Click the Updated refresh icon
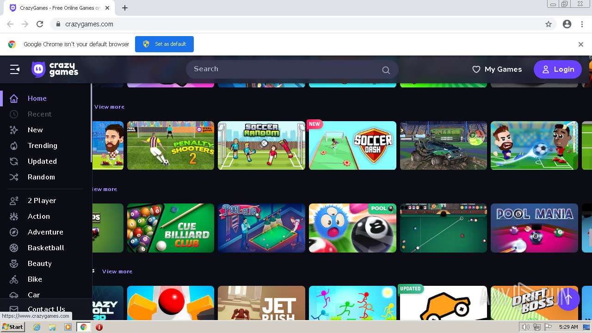The width and height of the screenshot is (592, 333). [x=14, y=161]
